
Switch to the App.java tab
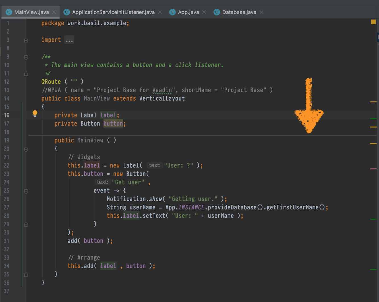(189, 12)
